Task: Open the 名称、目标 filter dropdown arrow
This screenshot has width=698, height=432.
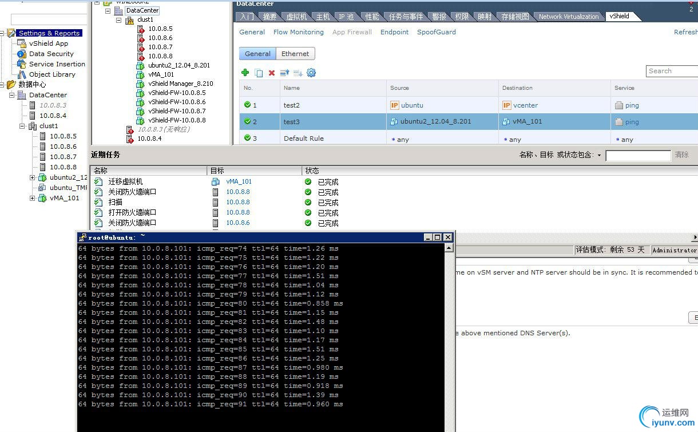Action: tap(599, 156)
